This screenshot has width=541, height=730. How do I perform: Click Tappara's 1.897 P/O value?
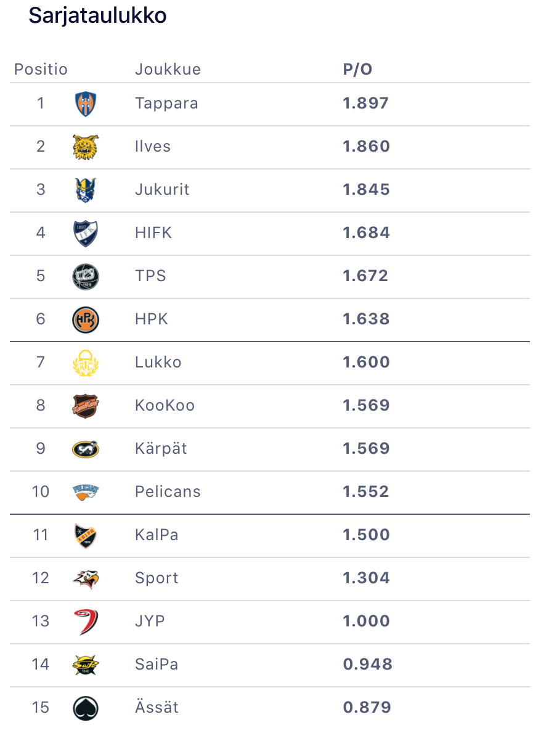coord(366,103)
